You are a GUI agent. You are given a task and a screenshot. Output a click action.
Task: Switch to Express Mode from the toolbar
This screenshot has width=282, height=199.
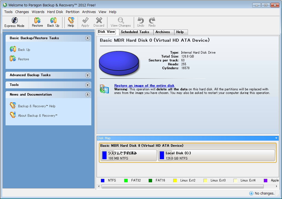(x=14, y=22)
